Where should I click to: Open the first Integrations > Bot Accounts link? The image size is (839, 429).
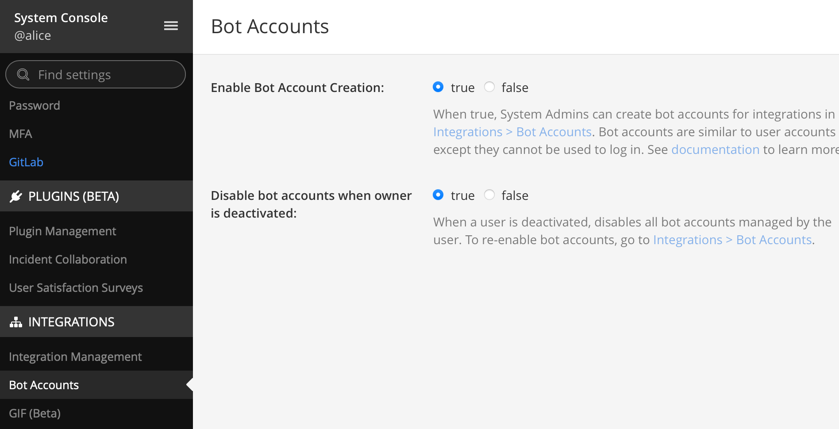[512, 131]
